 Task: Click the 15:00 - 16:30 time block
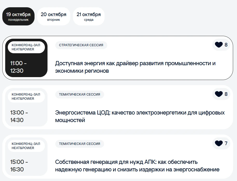pos(19,166)
